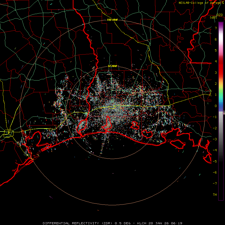Click the positive 3 scale label
The width and height of the screenshot is (225, 225).
[x=216, y=72]
